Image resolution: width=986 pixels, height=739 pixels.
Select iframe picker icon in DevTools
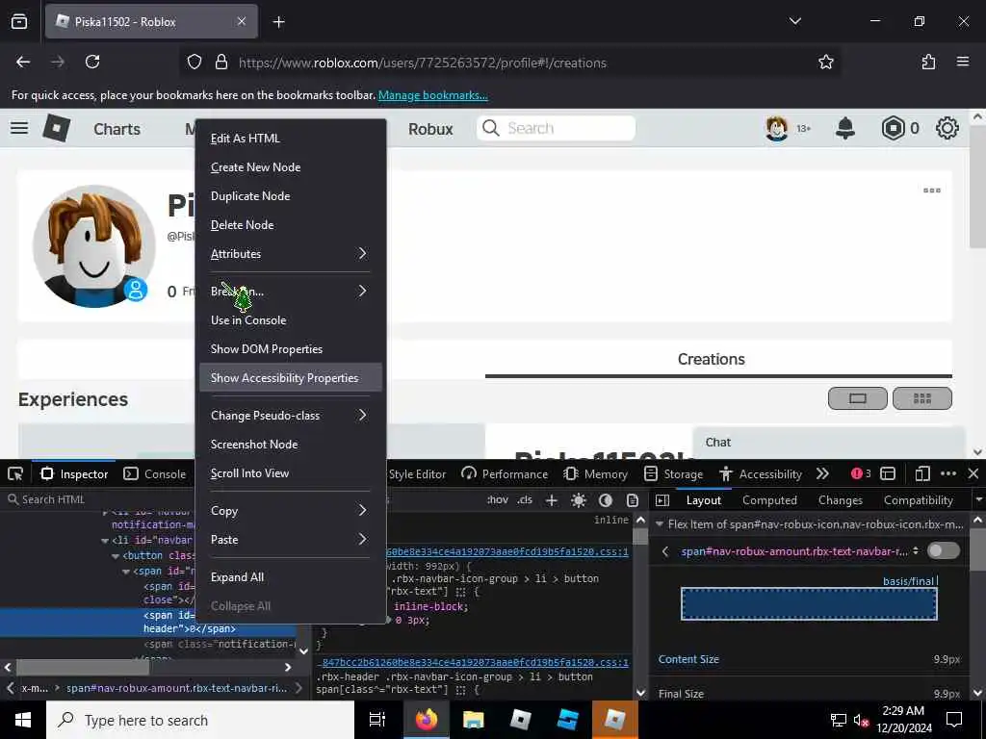tap(888, 473)
